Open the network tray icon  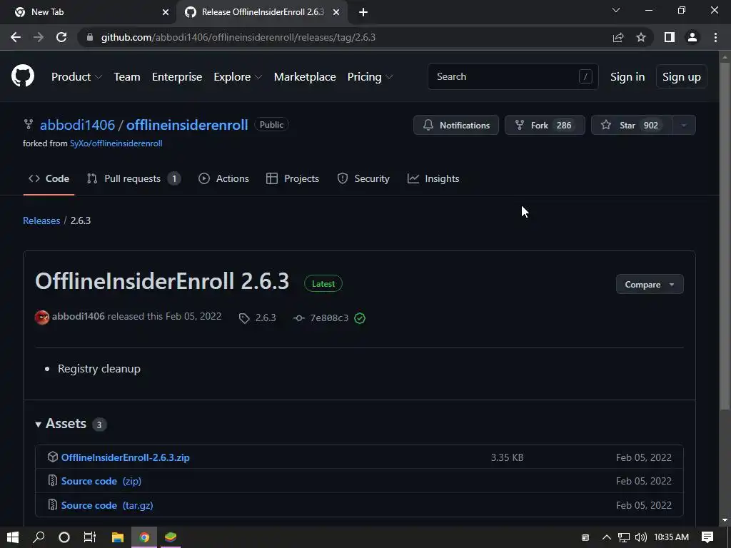coord(624,537)
